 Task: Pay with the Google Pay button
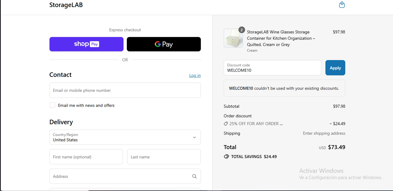click(x=164, y=44)
